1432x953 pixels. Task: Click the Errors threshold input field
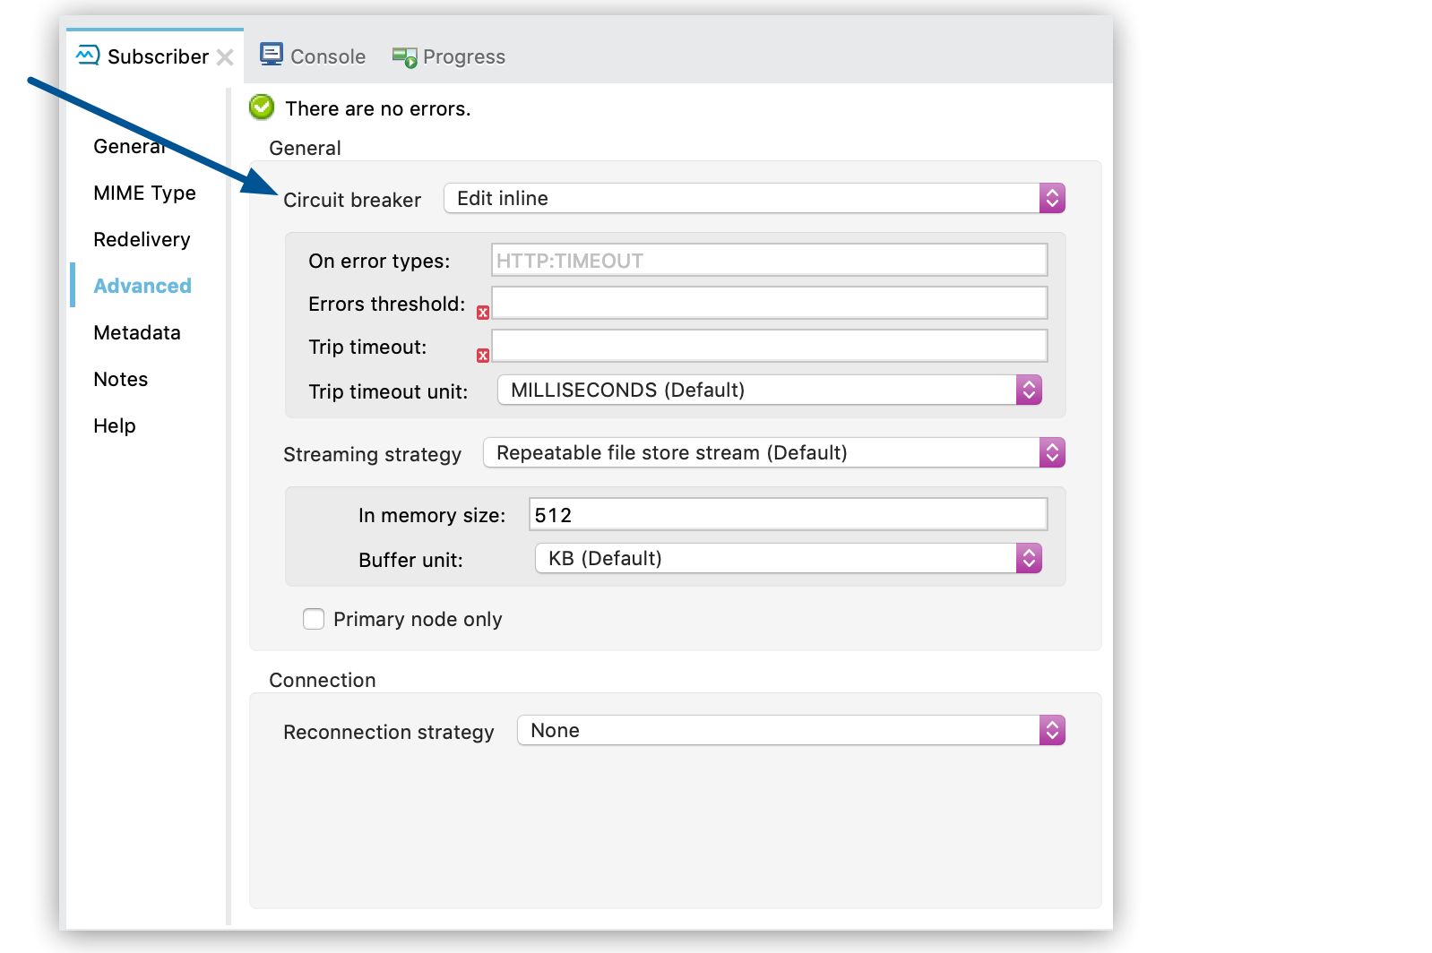tap(769, 303)
